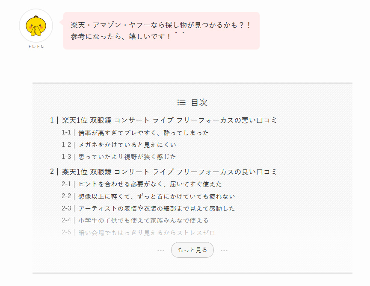
Task: Go to 1-2 メガネをかけていると見えにくい
Action: (x=127, y=145)
